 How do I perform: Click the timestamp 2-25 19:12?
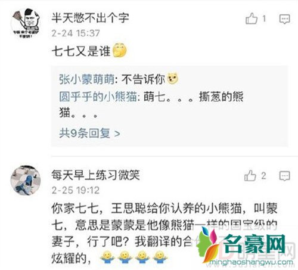tap(76, 190)
